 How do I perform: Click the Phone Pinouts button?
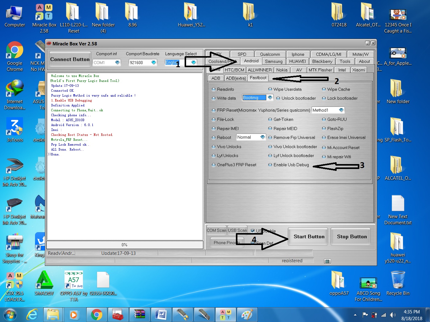click(x=227, y=243)
